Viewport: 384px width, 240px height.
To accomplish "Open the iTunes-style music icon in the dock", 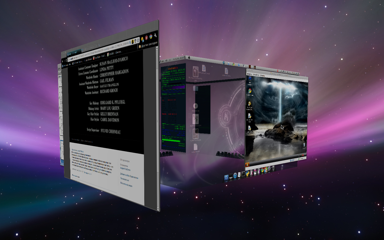I will click(235, 175).
